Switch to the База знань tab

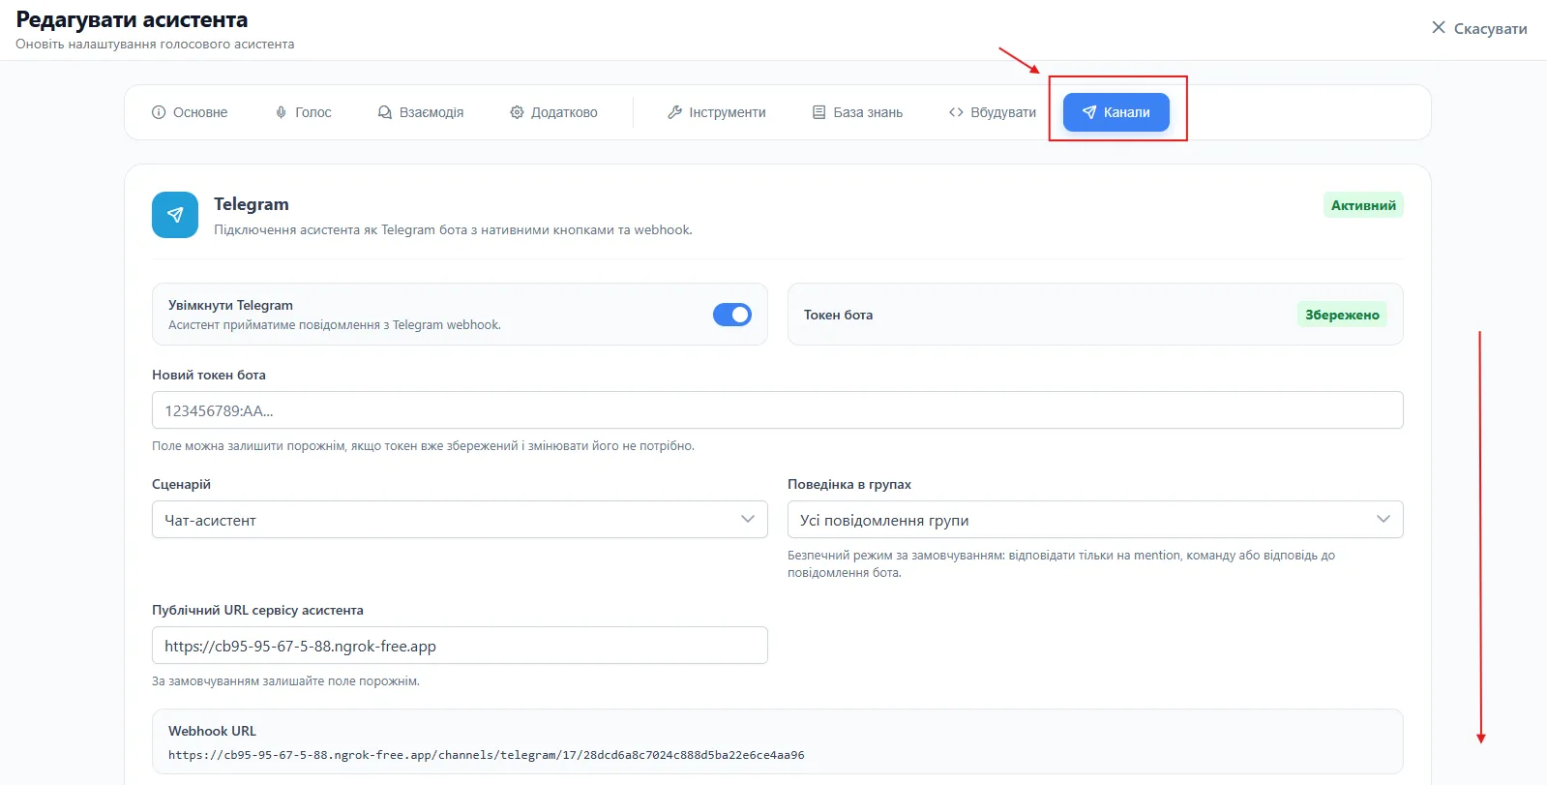[857, 112]
